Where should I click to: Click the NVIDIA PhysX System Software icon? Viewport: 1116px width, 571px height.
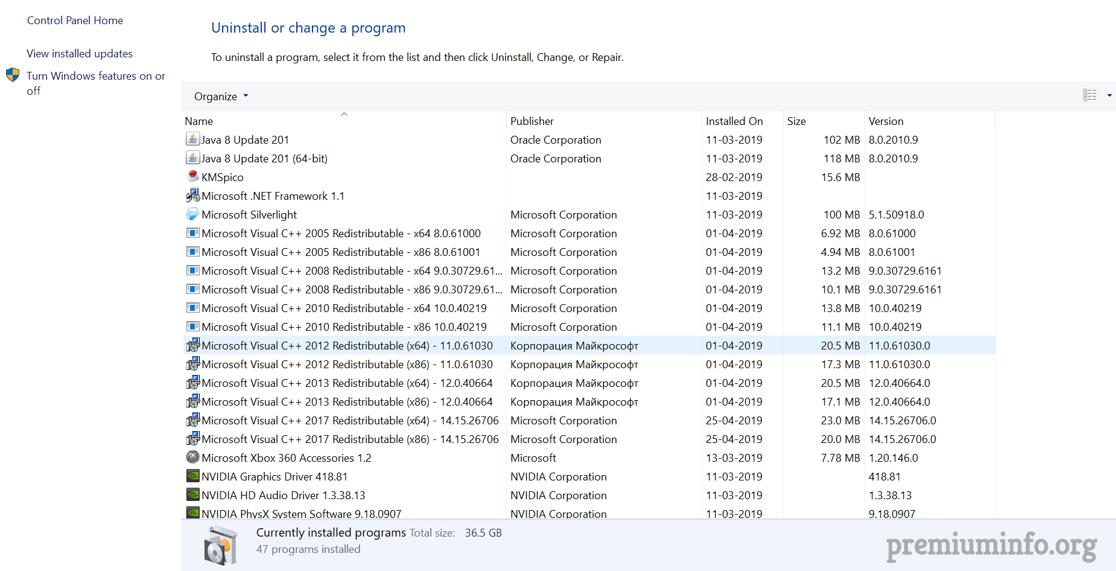[192, 512]
